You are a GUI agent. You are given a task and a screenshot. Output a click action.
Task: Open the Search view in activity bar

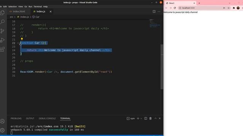coord(3,22)
